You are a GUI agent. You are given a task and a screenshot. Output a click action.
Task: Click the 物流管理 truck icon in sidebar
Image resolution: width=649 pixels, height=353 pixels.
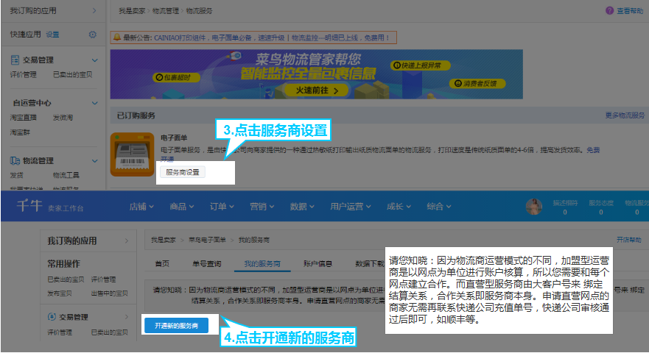click(x=15, y=161)
